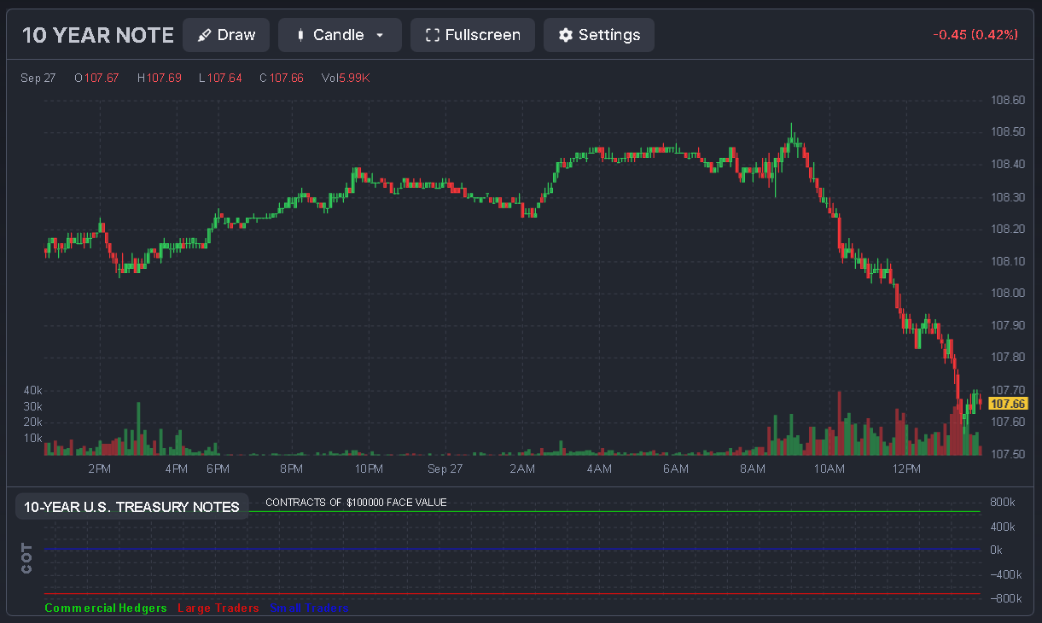This screenshot has height=623, width=1042.
Task: Click the Vol 5.99K volume readout
Action: (346, 78)
